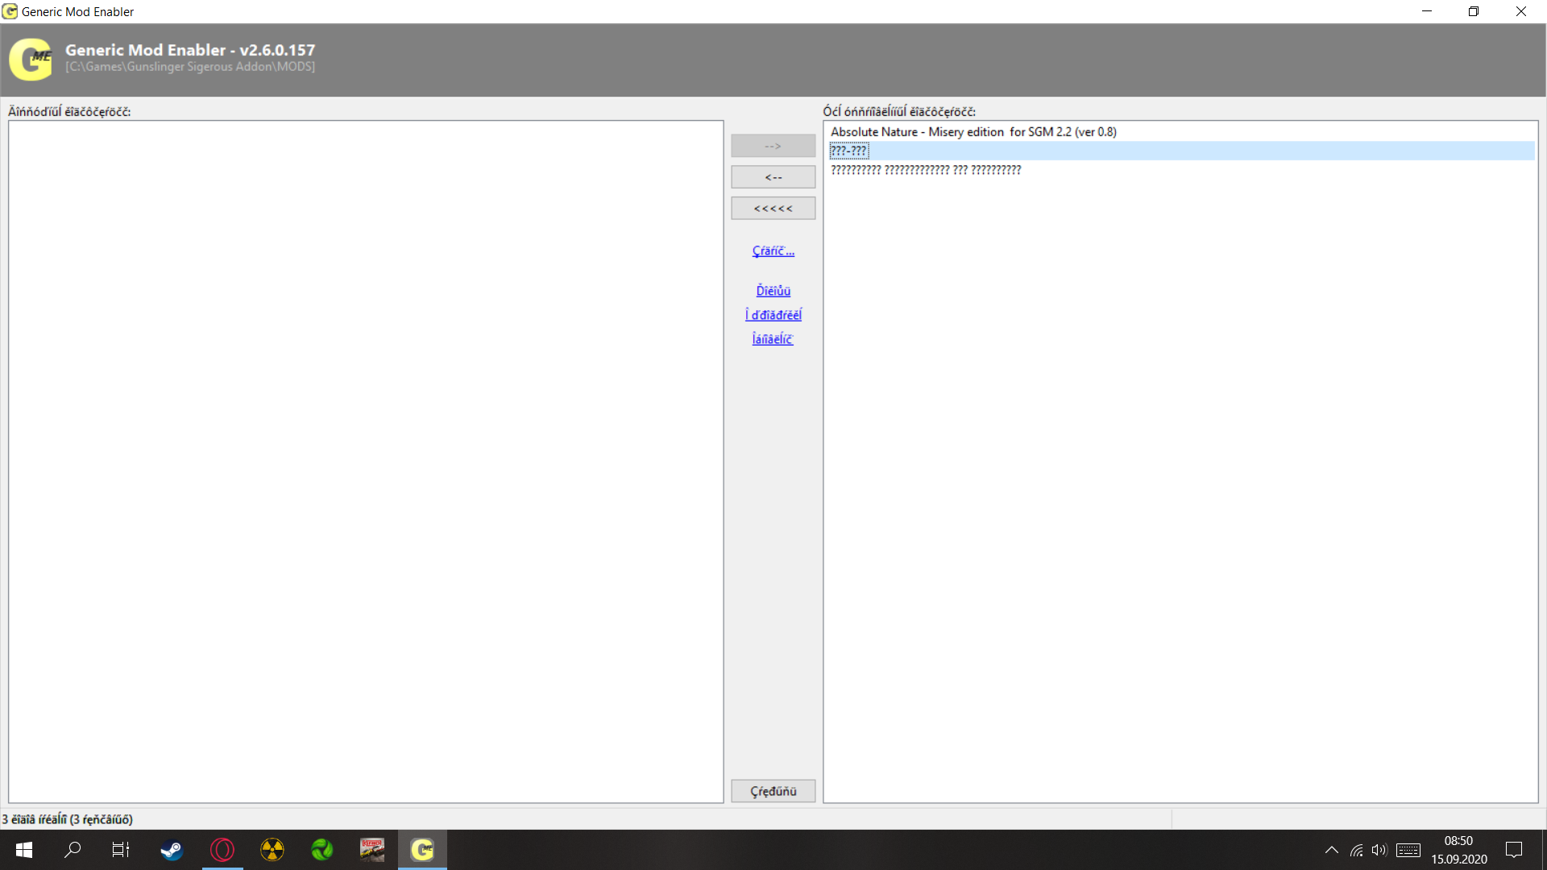Open Opera browser in the taskbar
The image size is (1547, 870).
coord(222,850)
